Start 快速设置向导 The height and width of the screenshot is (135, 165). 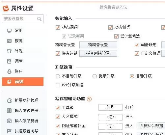click(27, 131)
